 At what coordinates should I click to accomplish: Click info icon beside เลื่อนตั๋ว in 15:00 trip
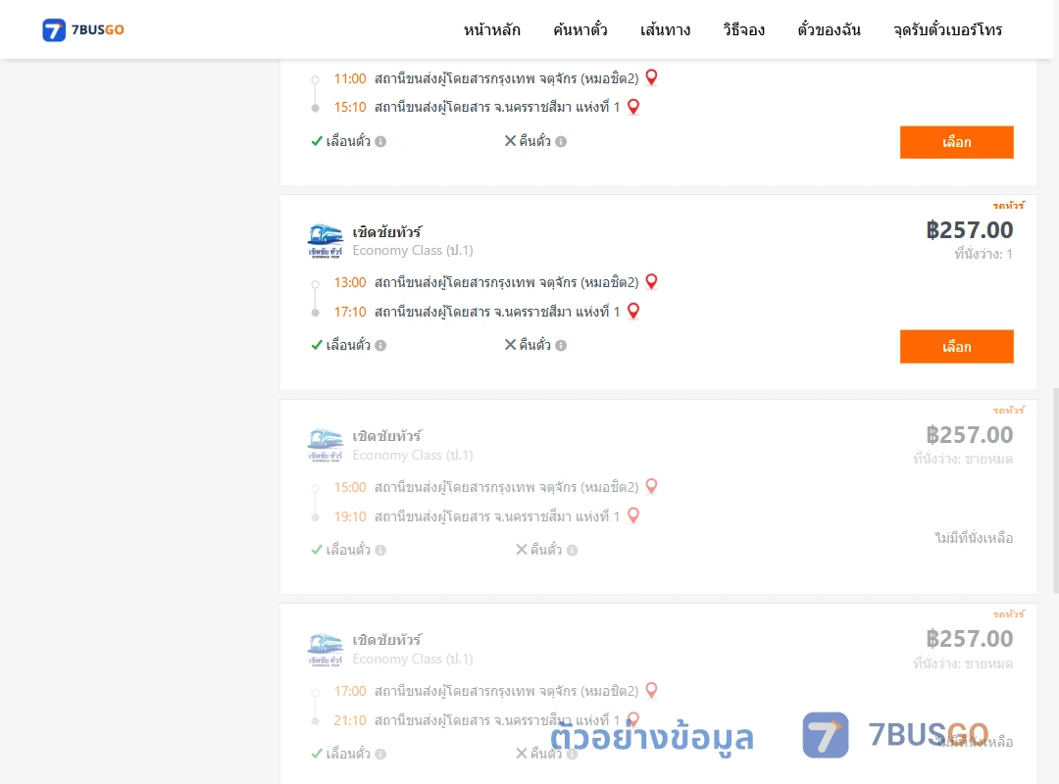(x=380, y=551)
